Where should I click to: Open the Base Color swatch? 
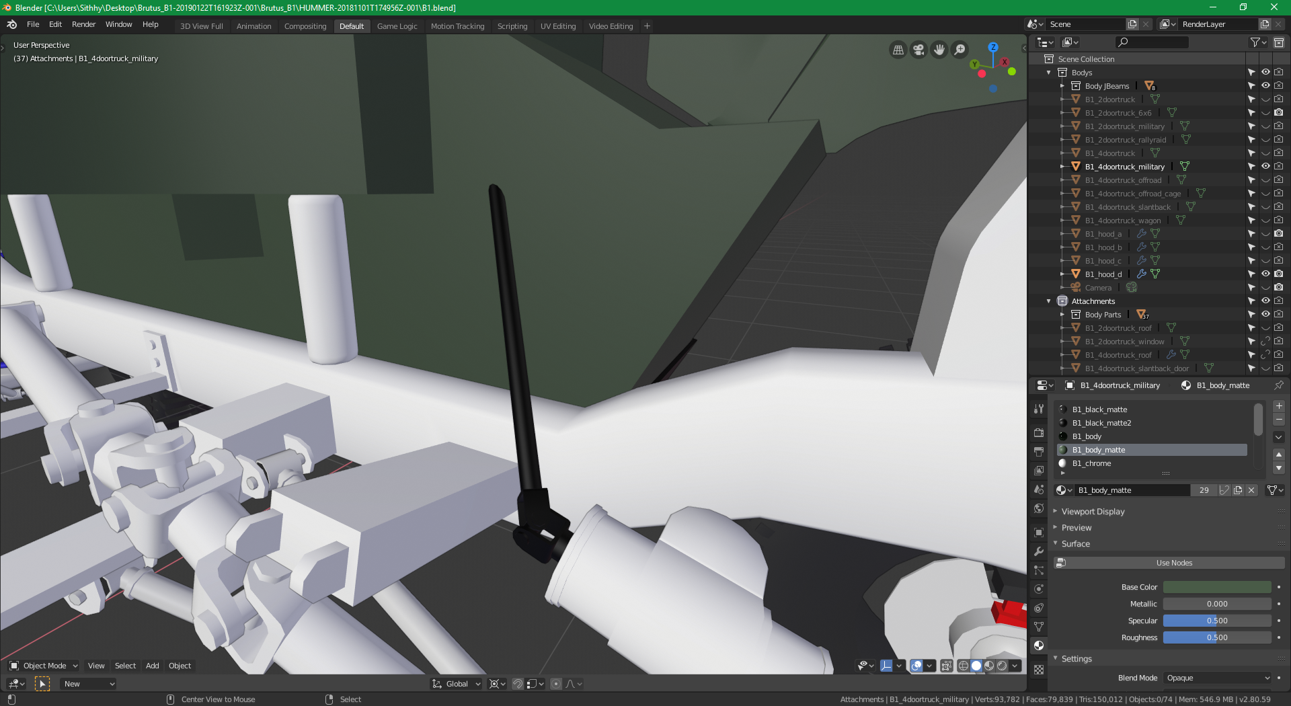(1217, 587)
